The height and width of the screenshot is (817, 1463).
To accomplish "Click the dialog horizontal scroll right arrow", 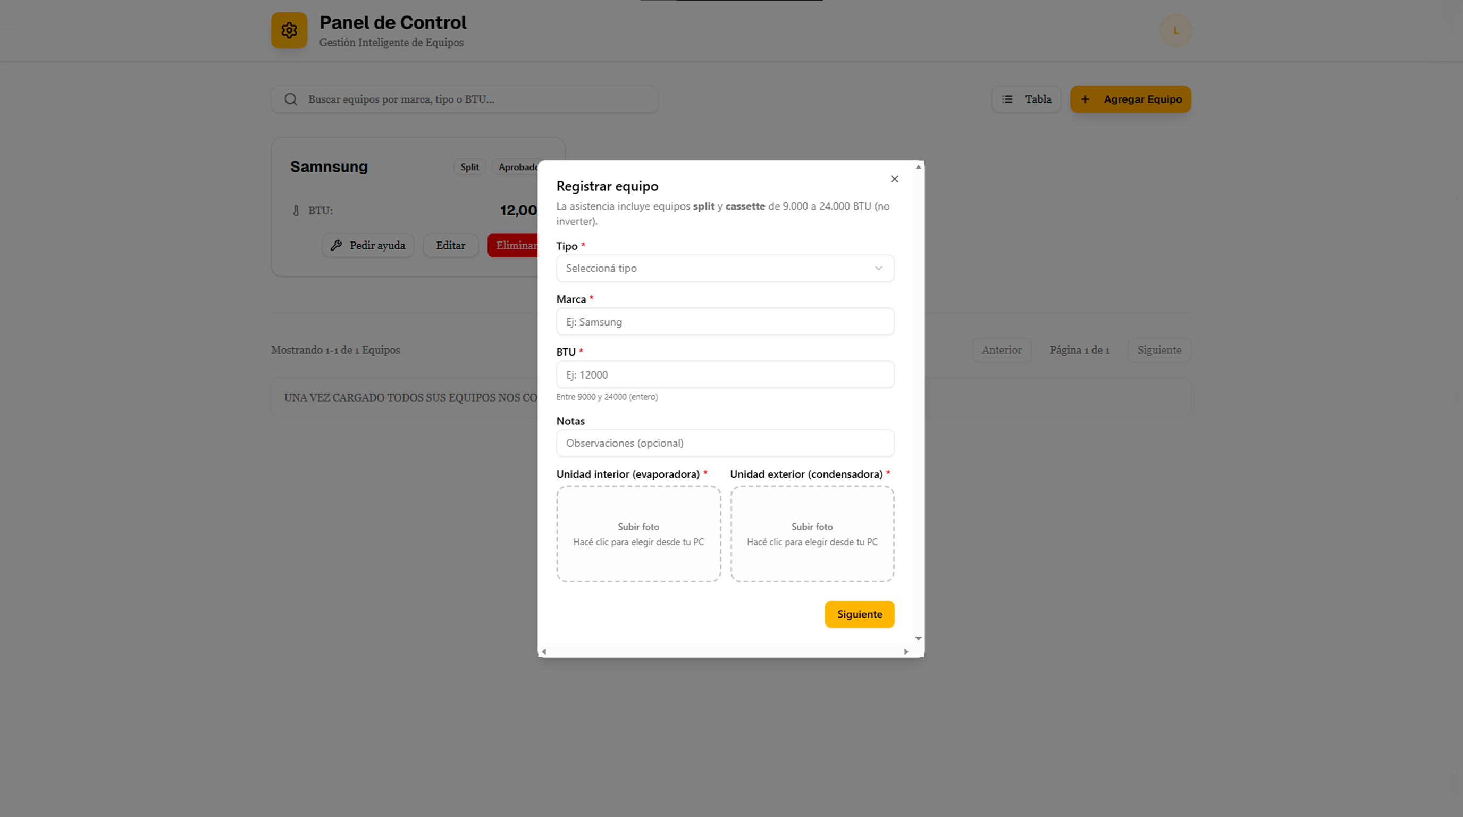I will pos(906,652).
